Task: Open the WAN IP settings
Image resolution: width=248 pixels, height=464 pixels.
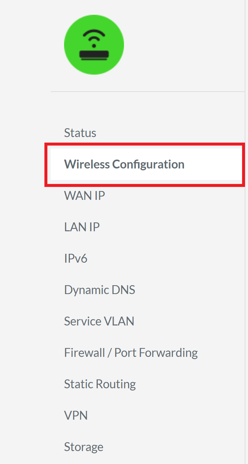Action: [x=84, y=195]
